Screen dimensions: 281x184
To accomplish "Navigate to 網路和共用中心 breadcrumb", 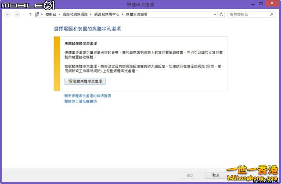I will (x=107, y=15).
